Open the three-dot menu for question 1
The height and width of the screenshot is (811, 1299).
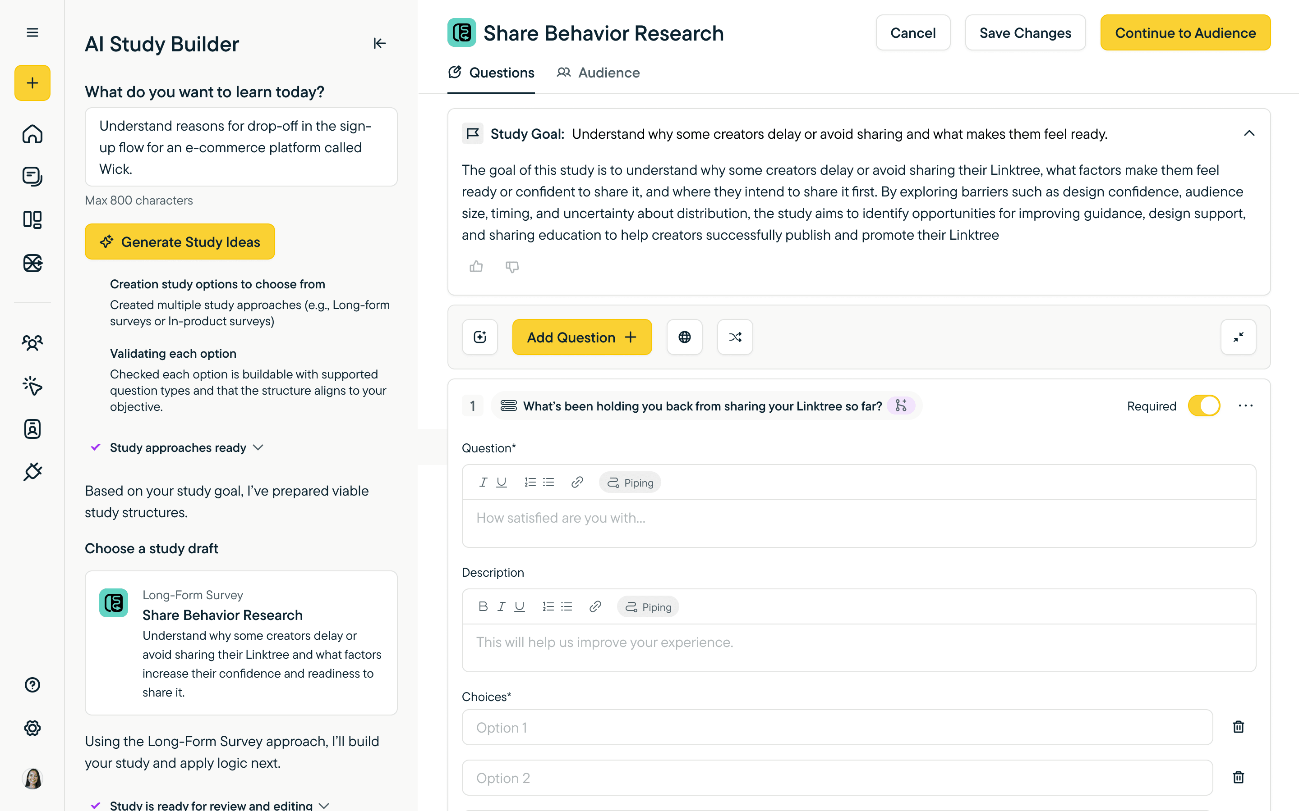click(1245, 405)
